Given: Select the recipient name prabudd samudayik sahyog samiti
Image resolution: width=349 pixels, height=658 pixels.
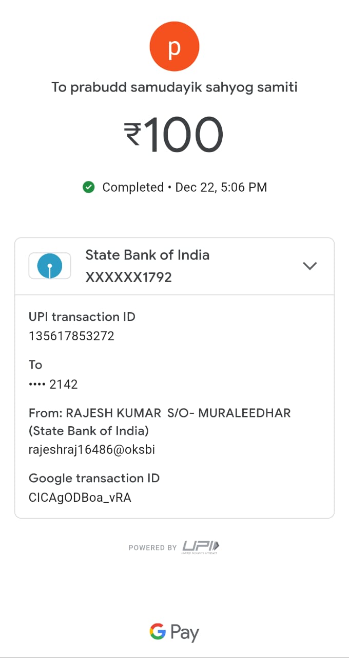Looking at the screenshot, I should 174,87.
